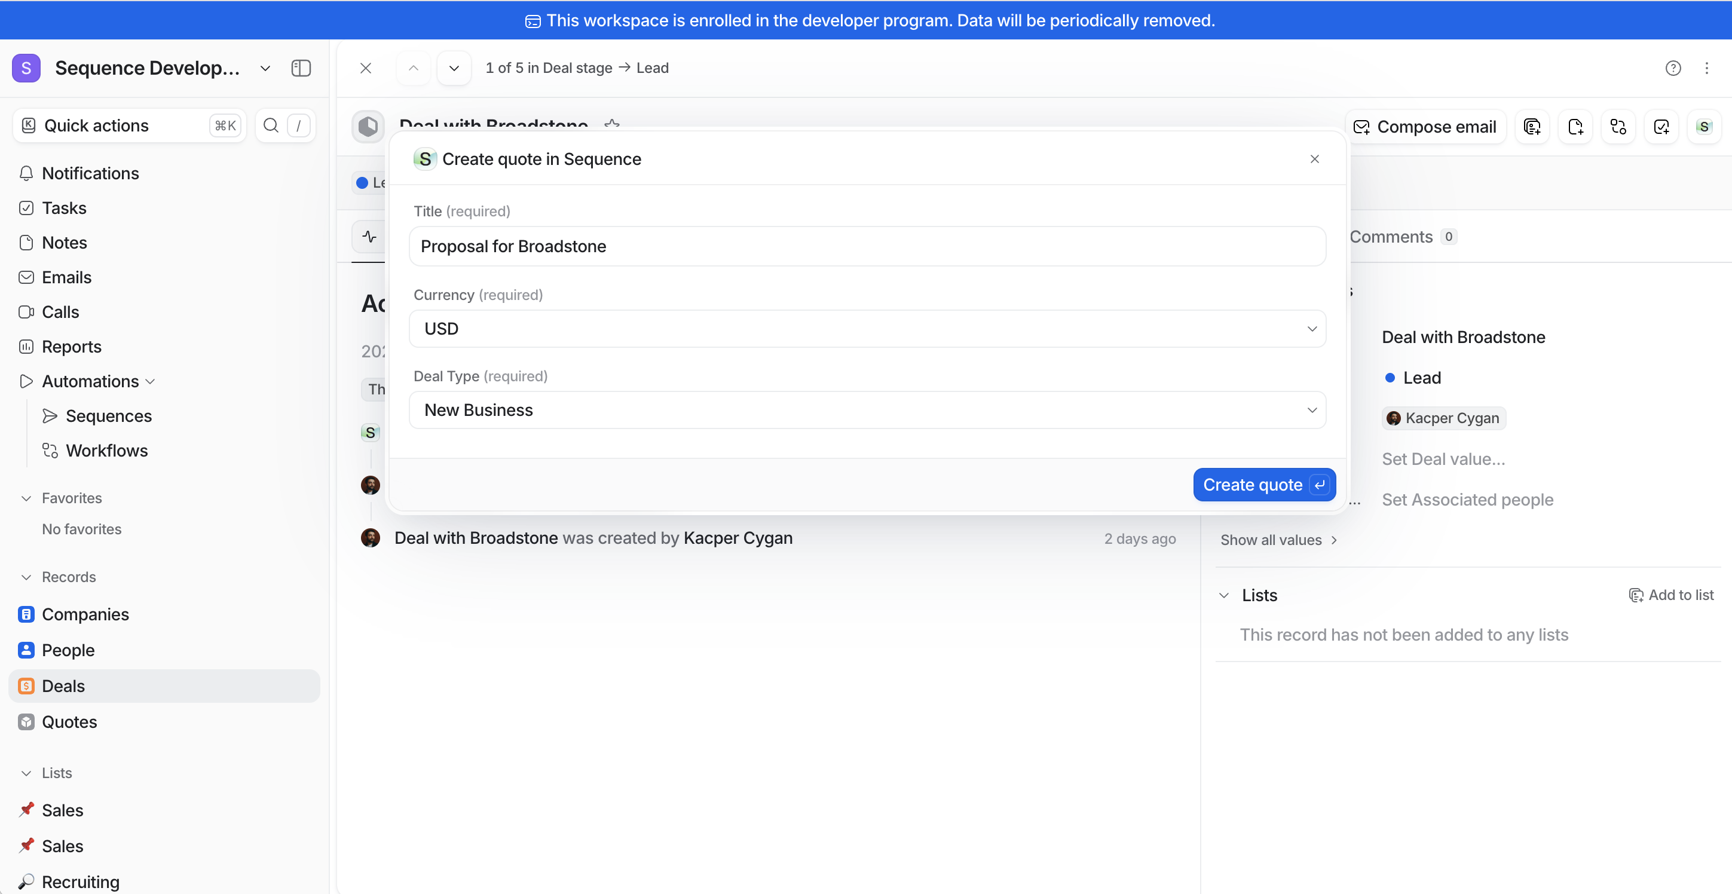Click Compose email button
The image size is (1732, 894).
1425,126
